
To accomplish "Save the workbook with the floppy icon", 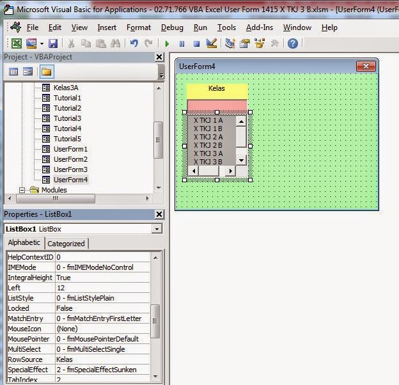I will (53, 43).
